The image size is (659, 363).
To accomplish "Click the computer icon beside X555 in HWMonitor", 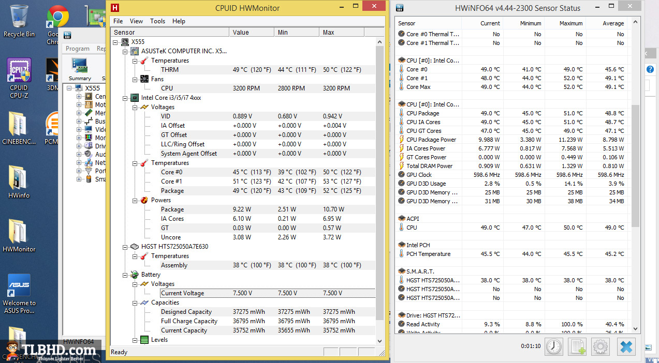I will [125, 42].
